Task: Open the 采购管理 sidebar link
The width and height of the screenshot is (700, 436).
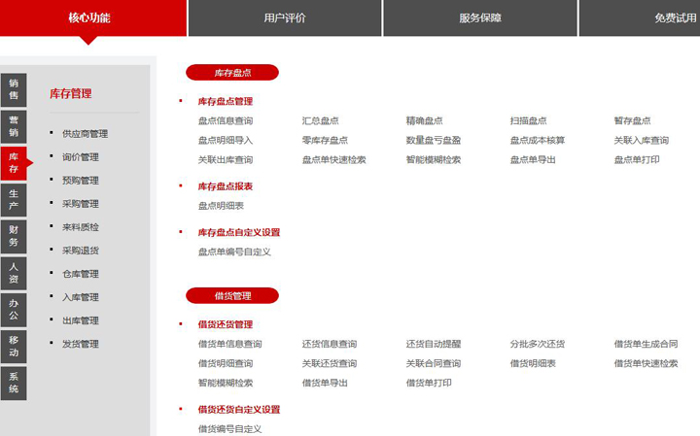Action: pos(80,204)
